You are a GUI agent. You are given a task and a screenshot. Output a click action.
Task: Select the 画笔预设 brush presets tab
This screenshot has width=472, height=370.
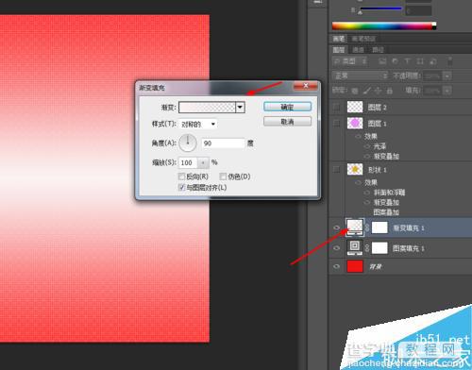(363, 39)
